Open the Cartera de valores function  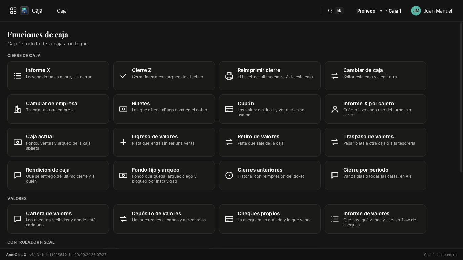pos(58,219)
